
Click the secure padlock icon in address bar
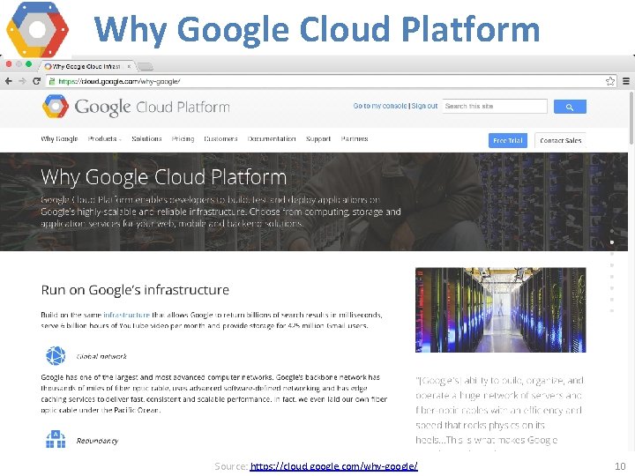click(52, 81)
